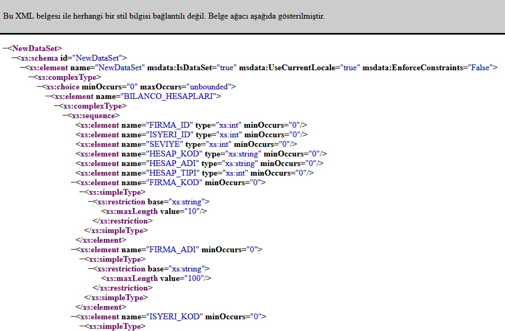
Task: Collapse xs:restriction containing maxLength 100
Action: tap(90, 269)
